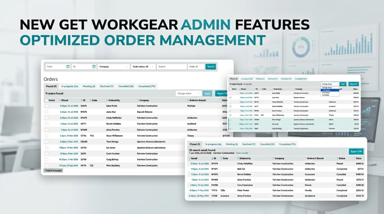The height and width of the screenshot is (214, 384).
Task: Choose the highlighted blue option in status list
Action: coord(330,90)
